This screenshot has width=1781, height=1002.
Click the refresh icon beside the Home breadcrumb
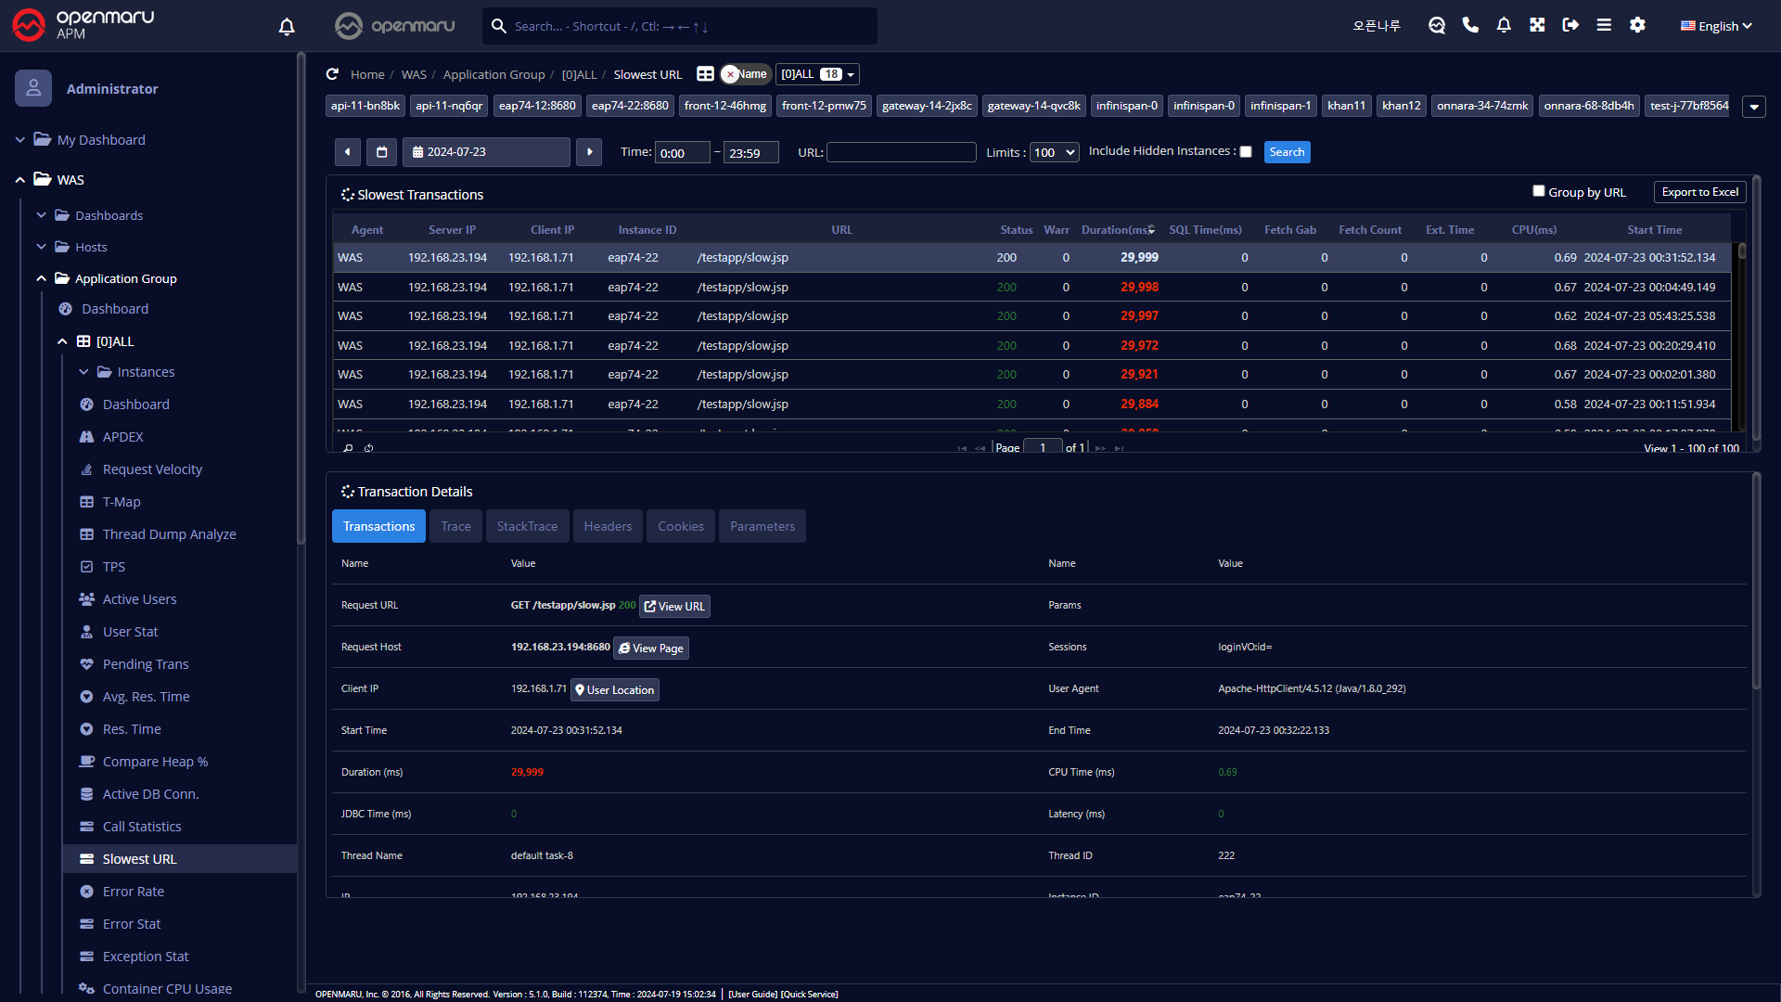332,74
